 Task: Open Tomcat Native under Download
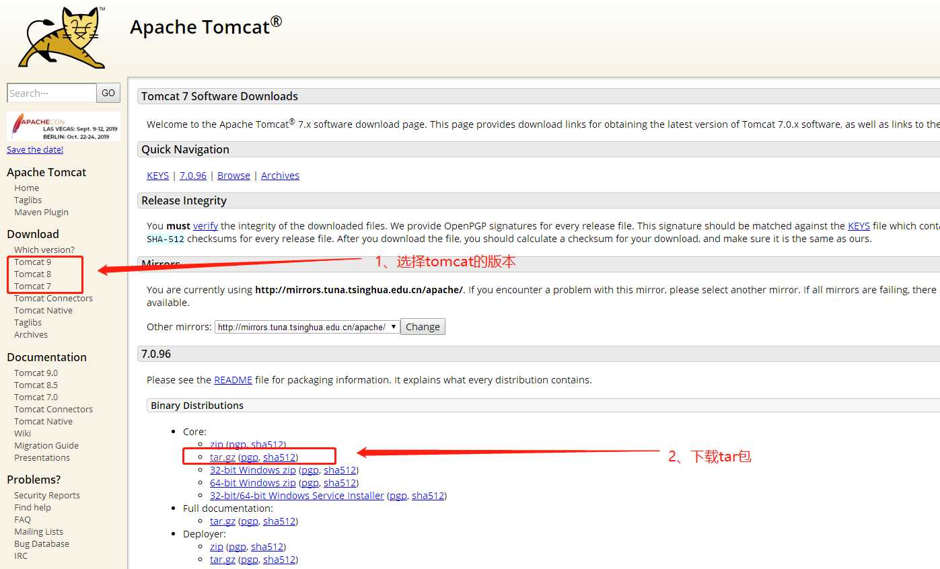tap(43, 310)
